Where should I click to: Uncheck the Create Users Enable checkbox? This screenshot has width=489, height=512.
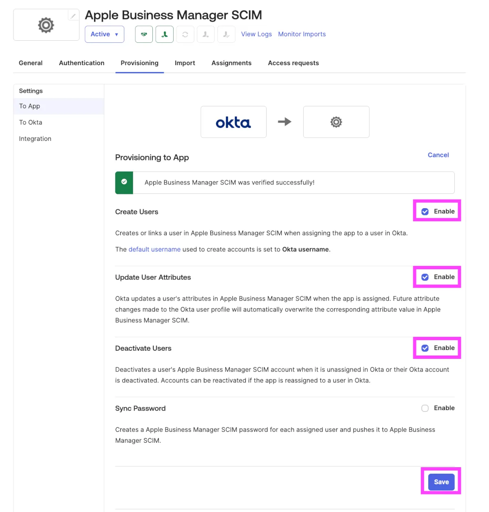click(x=425, y=212)
